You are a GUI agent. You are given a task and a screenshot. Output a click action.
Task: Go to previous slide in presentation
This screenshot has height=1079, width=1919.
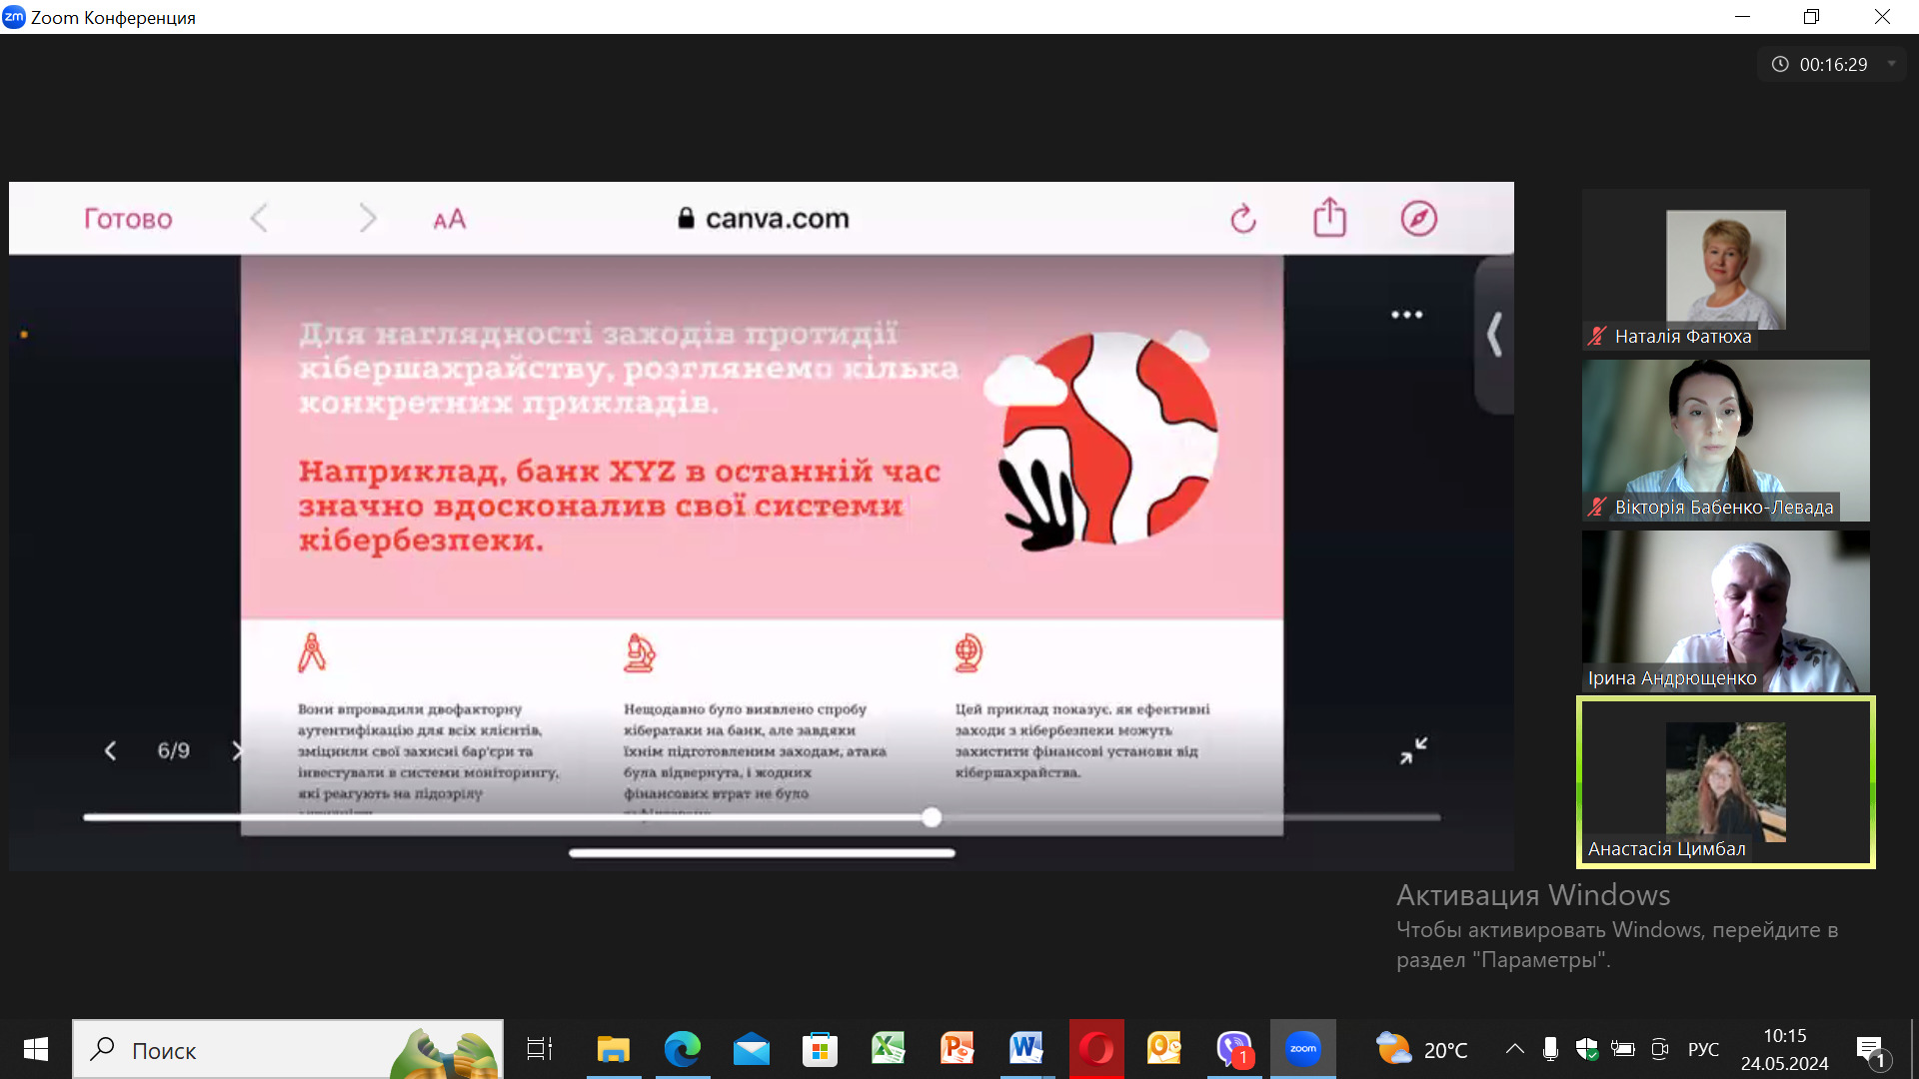click(111, 750)
